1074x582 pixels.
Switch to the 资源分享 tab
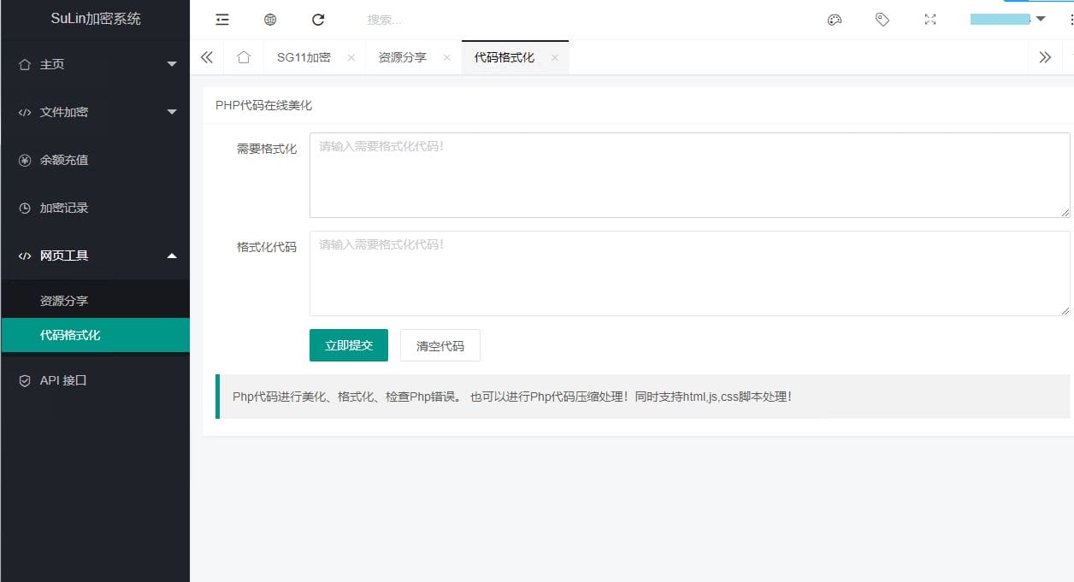[x=402, y=56]
